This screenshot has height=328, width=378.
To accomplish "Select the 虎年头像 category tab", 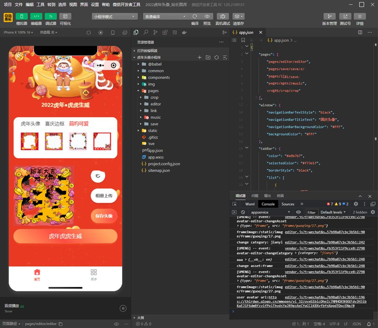I will click(x=30, y=124).
